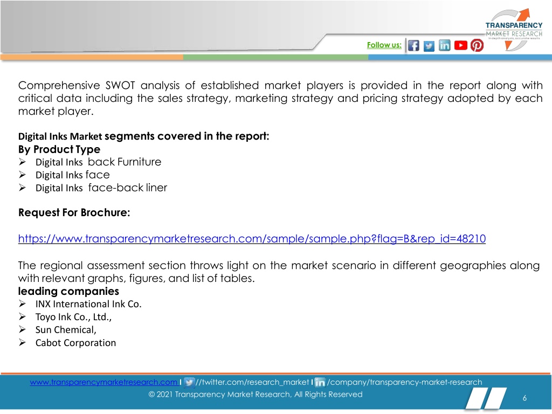Open the sample brochure request URL

252,239
